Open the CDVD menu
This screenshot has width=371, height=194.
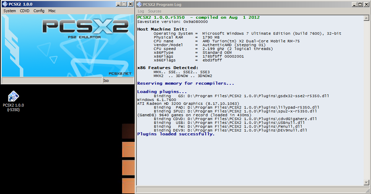(x=25, y=11)
